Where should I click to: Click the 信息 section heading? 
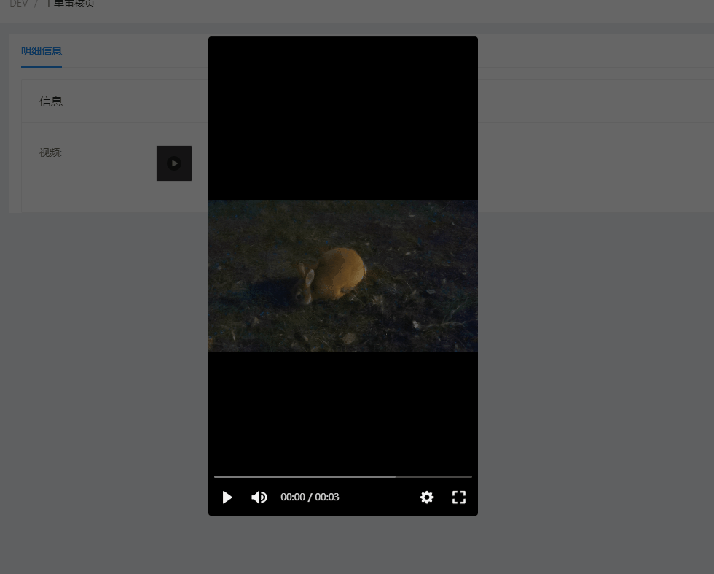tap(51, 101)
